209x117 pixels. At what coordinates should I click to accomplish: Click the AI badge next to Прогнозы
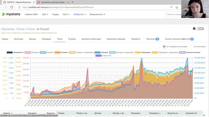(x=157, y=39)
